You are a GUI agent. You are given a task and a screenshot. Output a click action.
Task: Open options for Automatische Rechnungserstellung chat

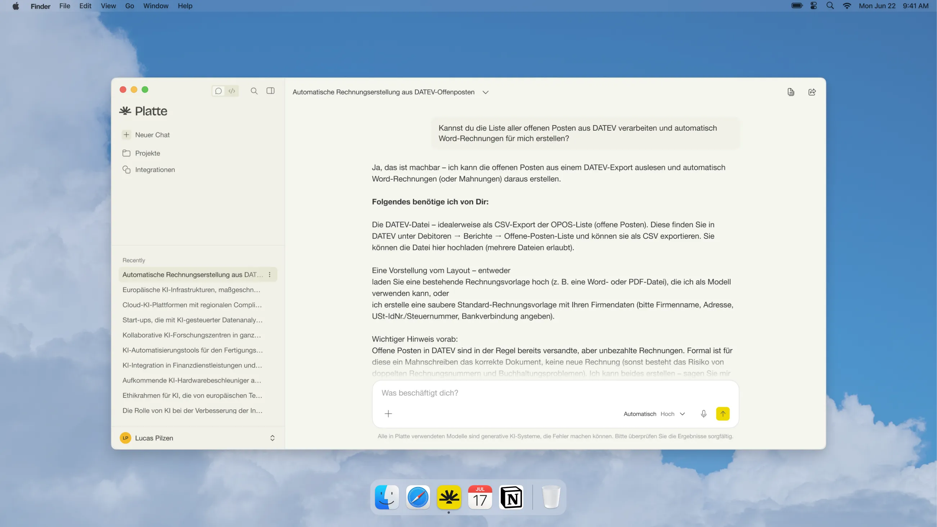tap(270, 275)
